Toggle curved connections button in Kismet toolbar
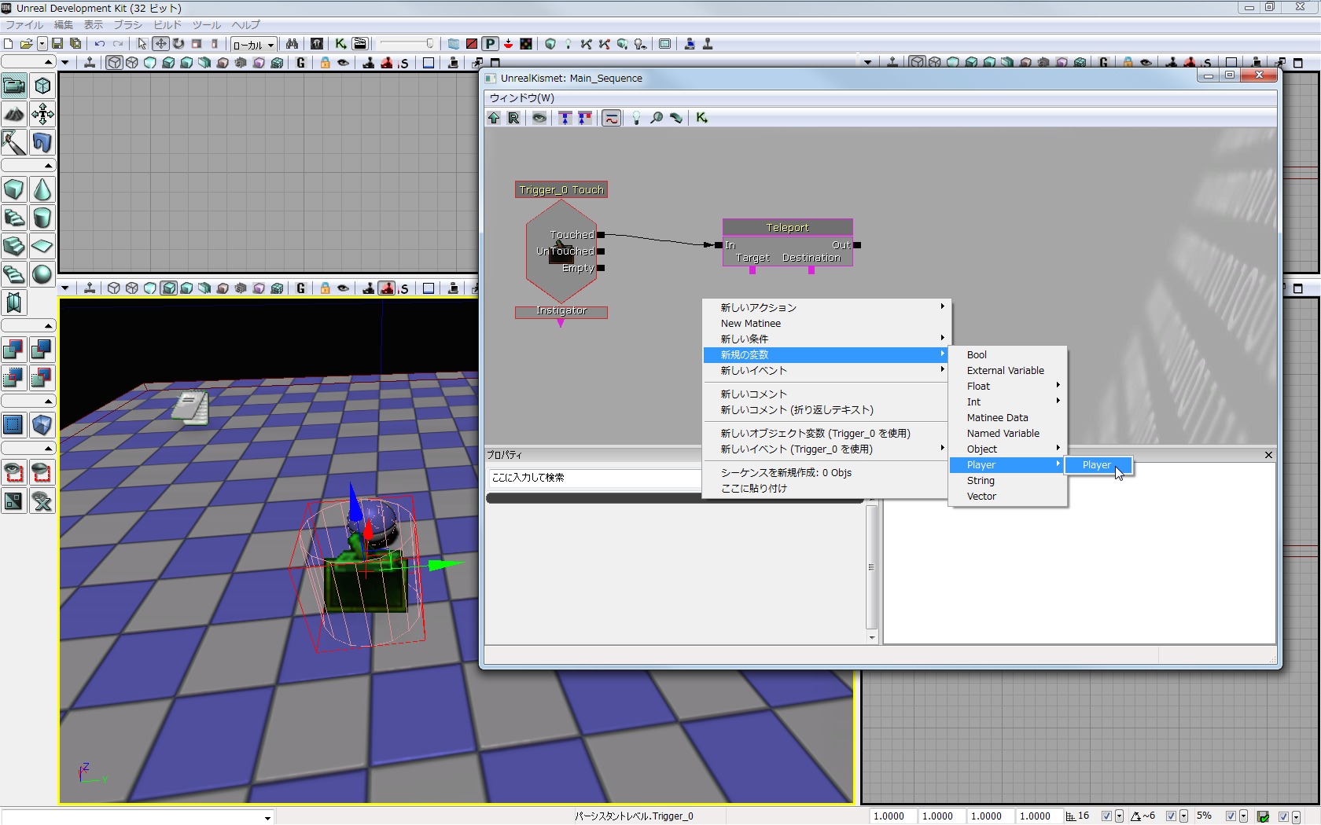1321x825 pixels. (x=611, y=118)
